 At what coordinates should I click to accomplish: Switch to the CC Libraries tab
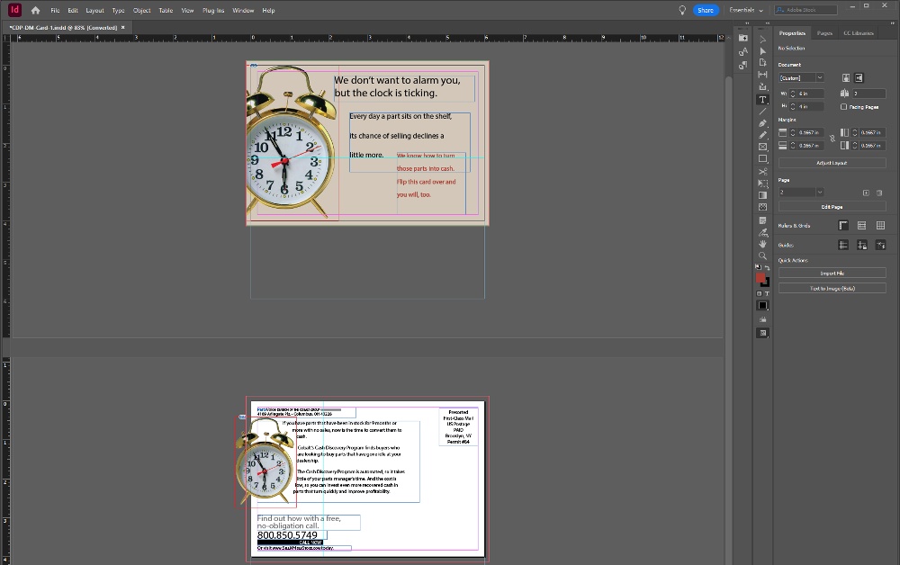859,33
